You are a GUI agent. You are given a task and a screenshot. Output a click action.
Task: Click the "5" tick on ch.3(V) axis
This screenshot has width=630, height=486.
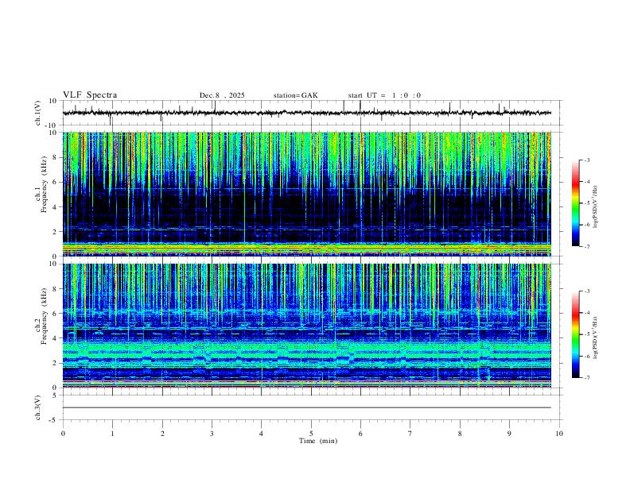click(x=56, y=395)
